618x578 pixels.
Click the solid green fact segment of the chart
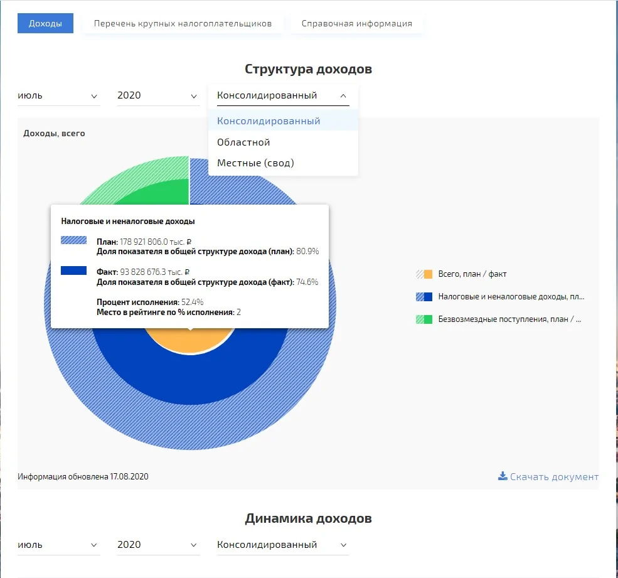pos(166,194)
